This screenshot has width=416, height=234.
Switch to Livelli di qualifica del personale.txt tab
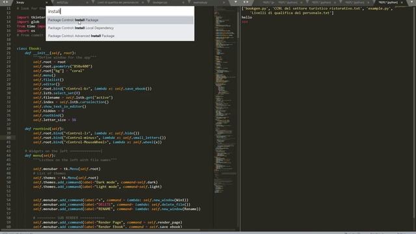click(x=118, y=3)
